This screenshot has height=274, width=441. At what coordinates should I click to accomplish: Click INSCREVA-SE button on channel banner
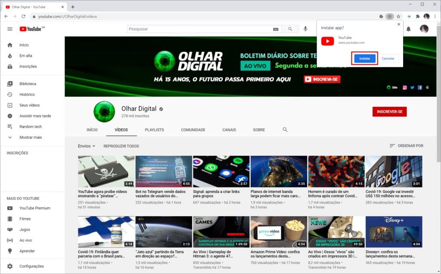(322, 79)
